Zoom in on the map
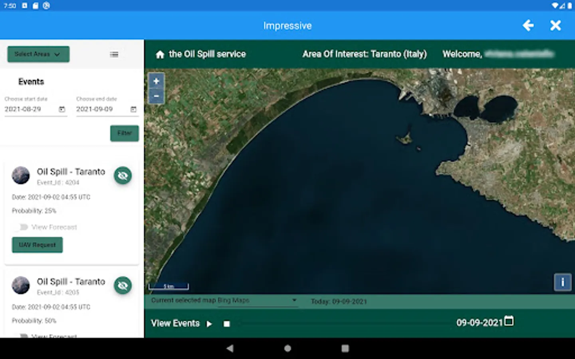The height and width of the screenshot is (359, 575). coord(156,81)
